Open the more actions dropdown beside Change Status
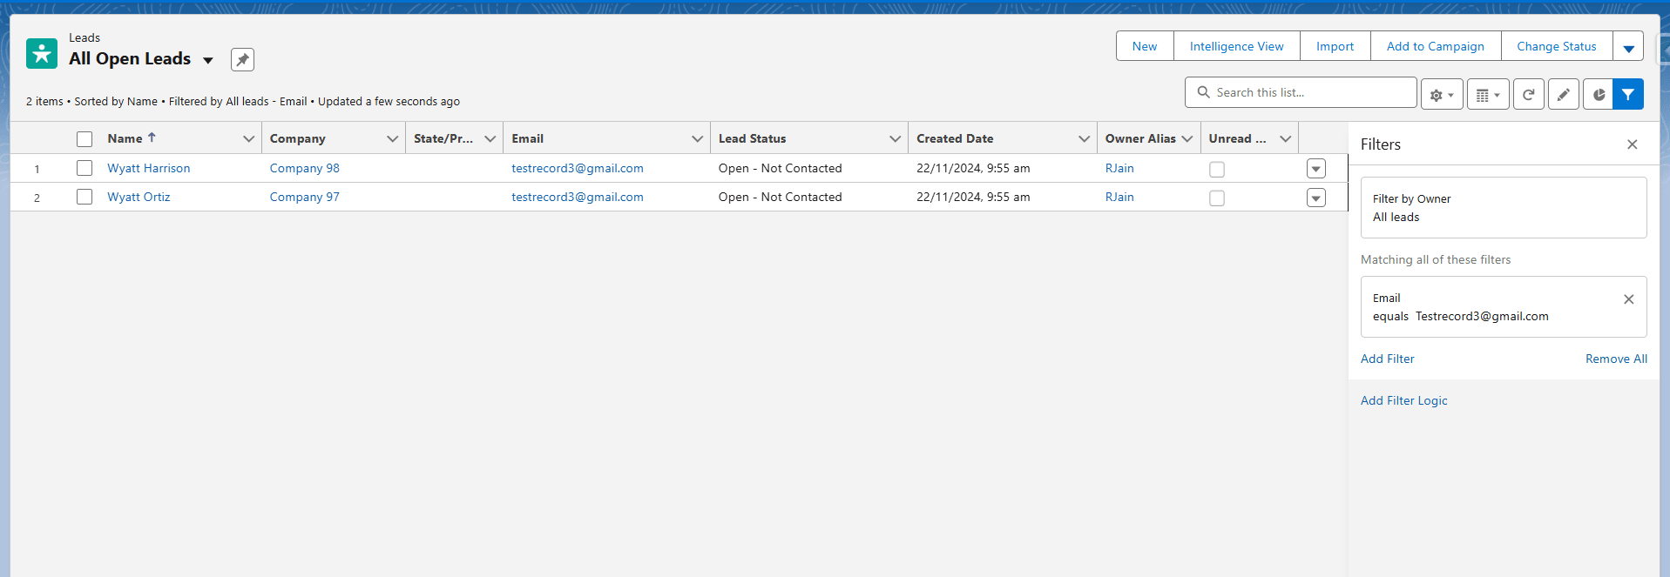This screenshot has height=577, width=1670. point(1627,47)
